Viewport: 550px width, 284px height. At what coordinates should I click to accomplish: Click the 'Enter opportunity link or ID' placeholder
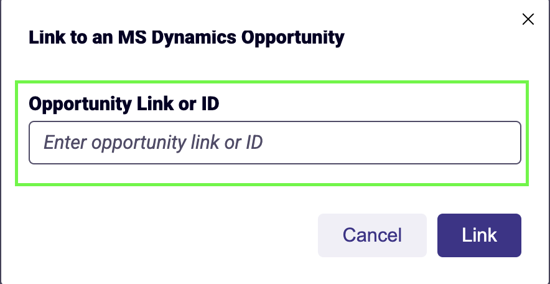click(153, 143)
